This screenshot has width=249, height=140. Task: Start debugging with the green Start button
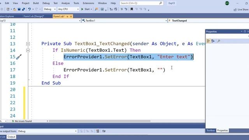[x=86, y=9]
